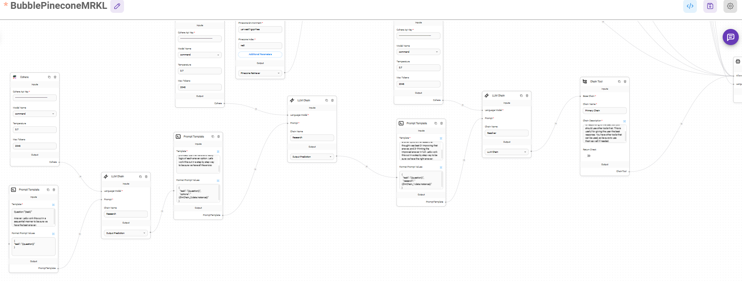Focus Pinecone Index field containing redi
The width and height of the screenshot is (742, 281).
point(260,46)
